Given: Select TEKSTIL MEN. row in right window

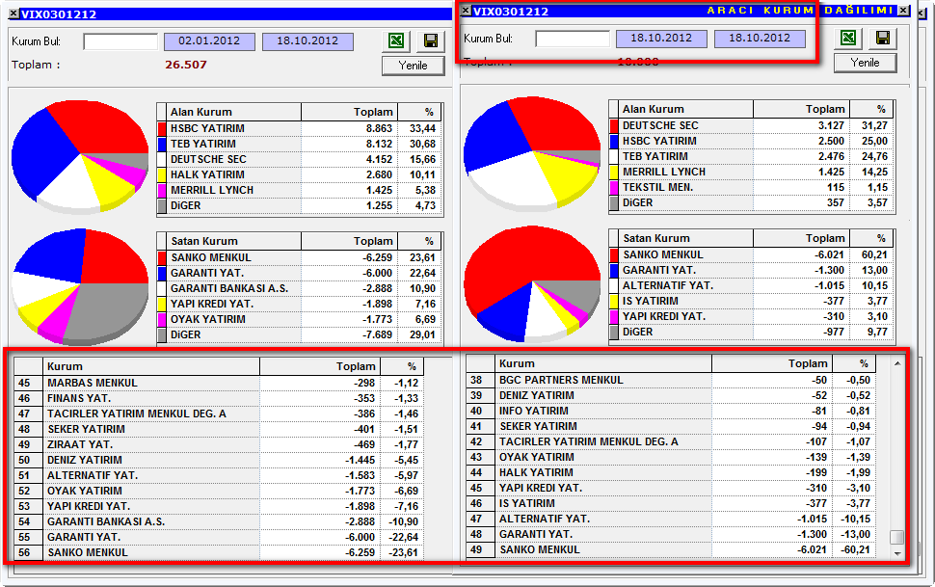Looking at the screenshot, I should click(752, 187).
